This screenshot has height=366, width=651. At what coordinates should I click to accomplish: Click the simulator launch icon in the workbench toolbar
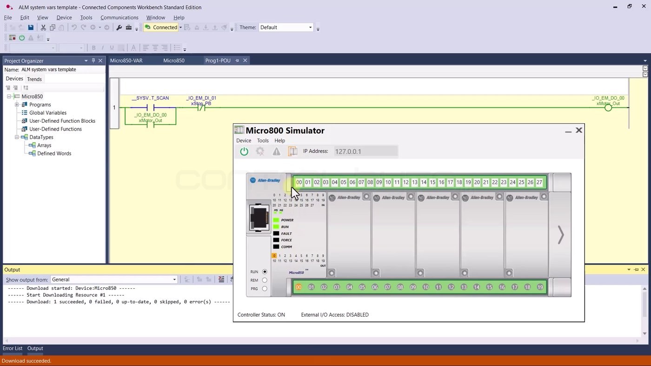click(13, 38)
